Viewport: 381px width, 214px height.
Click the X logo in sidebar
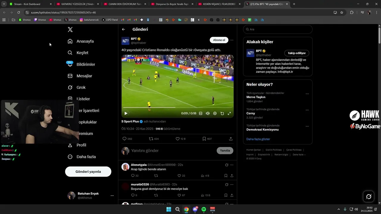(70, 29)
